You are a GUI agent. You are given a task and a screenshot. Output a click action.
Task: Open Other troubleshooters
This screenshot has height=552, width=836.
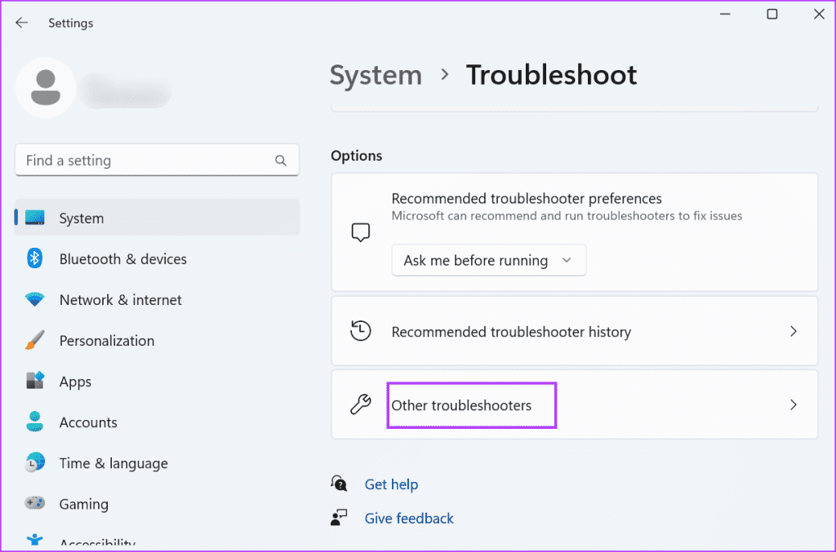tap(574, 404)
